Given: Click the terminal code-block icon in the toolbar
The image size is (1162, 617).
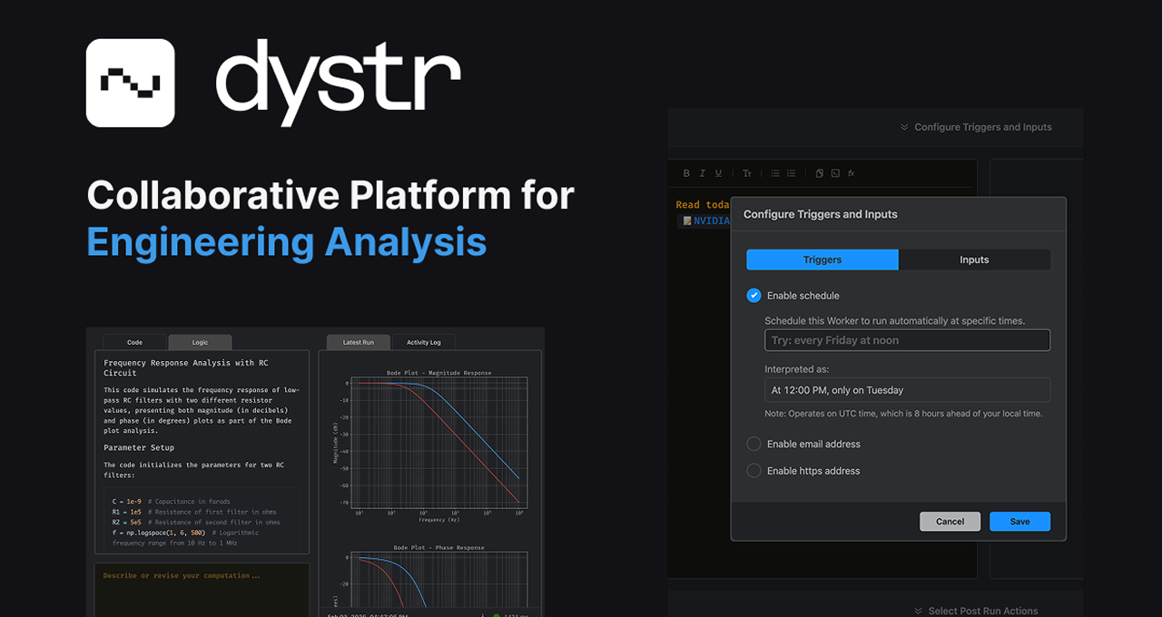Looking at the screenshot, I should [835, 173].
